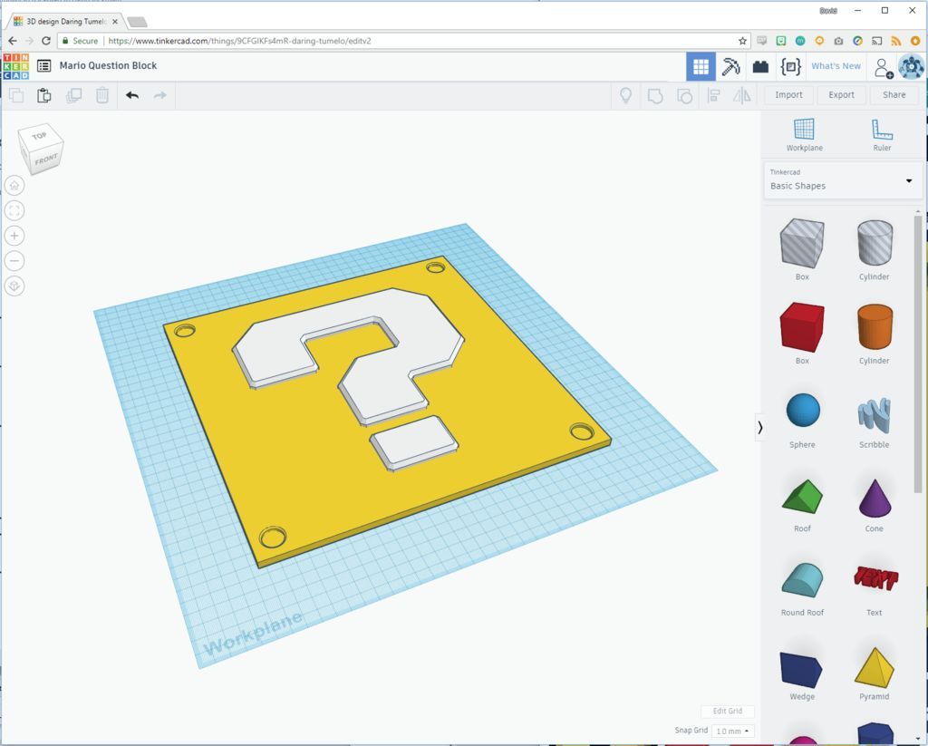This screenshot has height=746, width=928.
Task: Click the Ungroup shapes icon
Action: [685, 96]
